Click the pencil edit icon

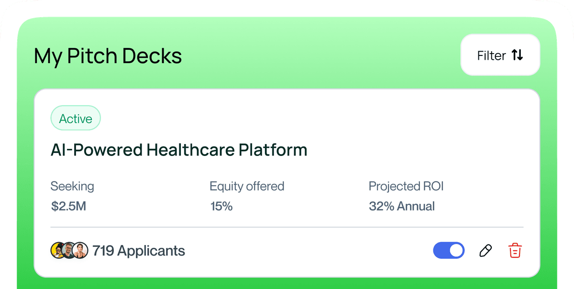point(485,251)
